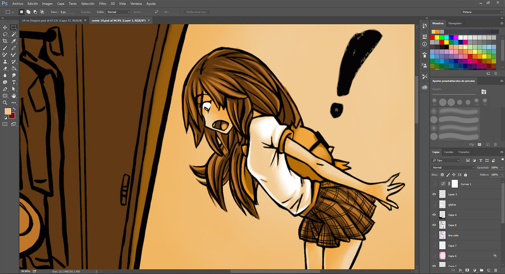
Task: Expand the layer Opacidad dropdown arrow
Action: pos(502,168)
